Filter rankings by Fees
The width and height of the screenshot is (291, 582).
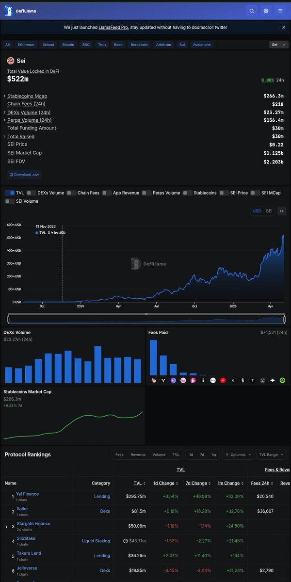click(119, 454)
